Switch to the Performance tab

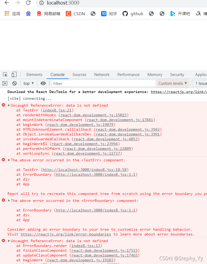[128, 75]
